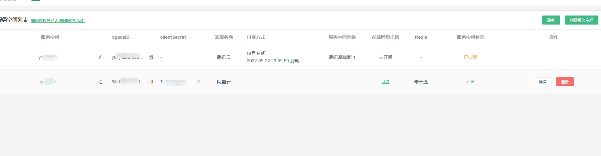Click the 刷新 refresh button
The width and height of the screenshot is (601, 156).
coord(551,20)
